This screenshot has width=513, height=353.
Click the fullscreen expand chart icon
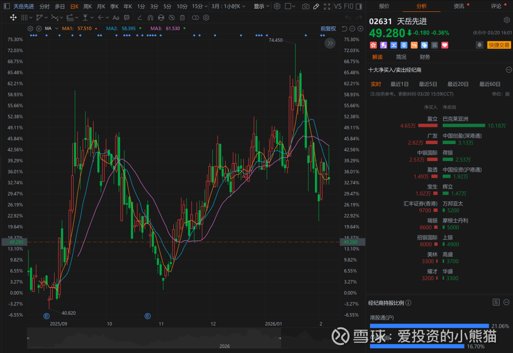tap(327, 7)
